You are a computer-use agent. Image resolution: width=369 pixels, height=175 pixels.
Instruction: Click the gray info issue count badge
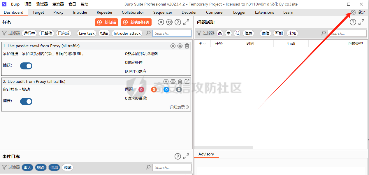pos(179,90)
